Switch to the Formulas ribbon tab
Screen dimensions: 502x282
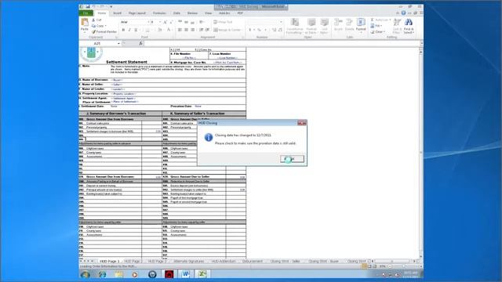click(159, 13)
